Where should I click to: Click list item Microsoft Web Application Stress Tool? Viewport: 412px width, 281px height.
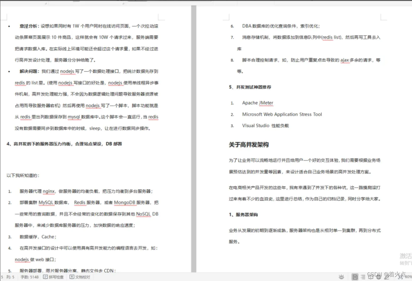282,115
